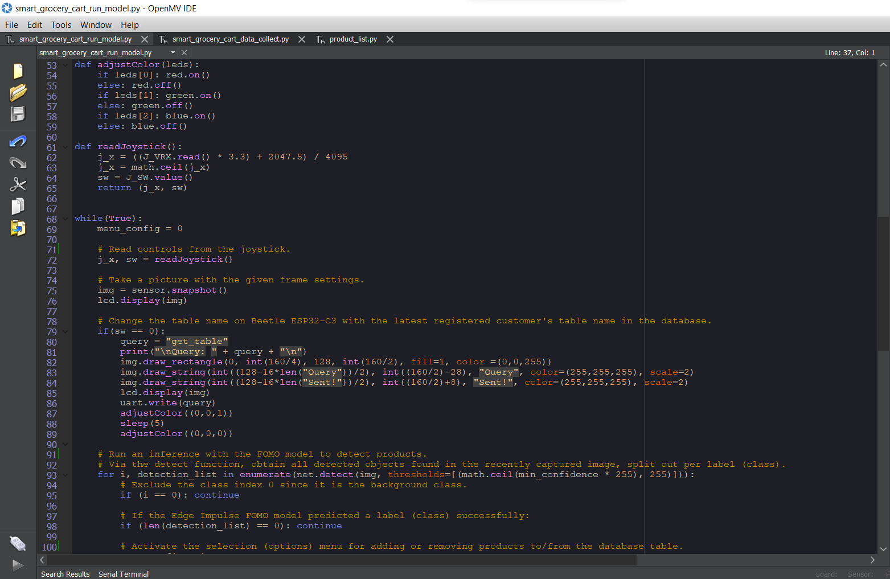Close the smart_grocery_cart_run_model.py tab

coord(145,39)
